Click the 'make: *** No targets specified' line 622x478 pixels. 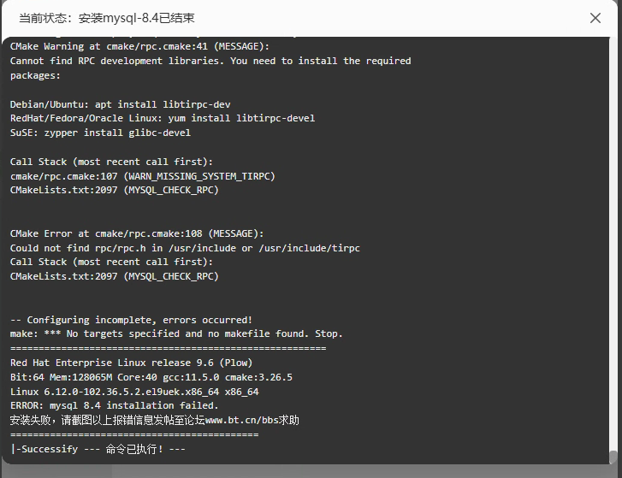176,333
